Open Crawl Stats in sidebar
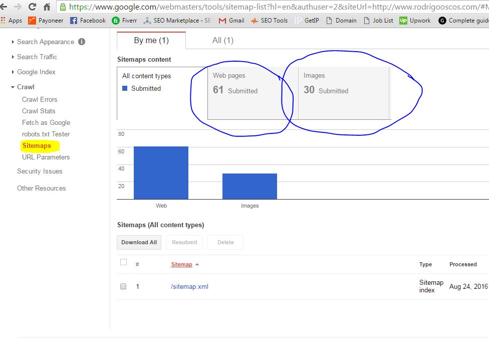 [x=39, y=111]
